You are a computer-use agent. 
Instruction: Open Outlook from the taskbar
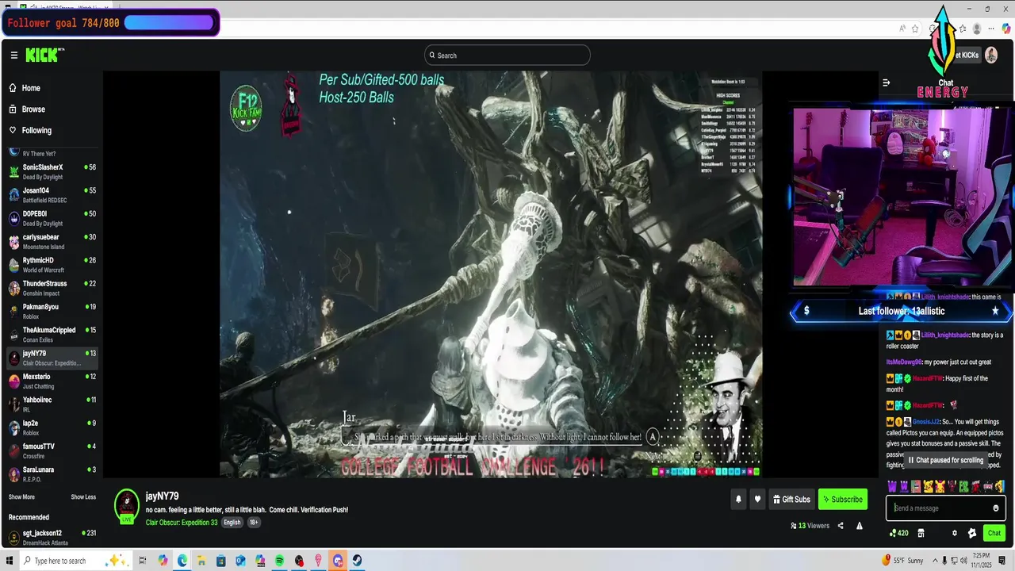pyautogui.click(x=241, y=561)
